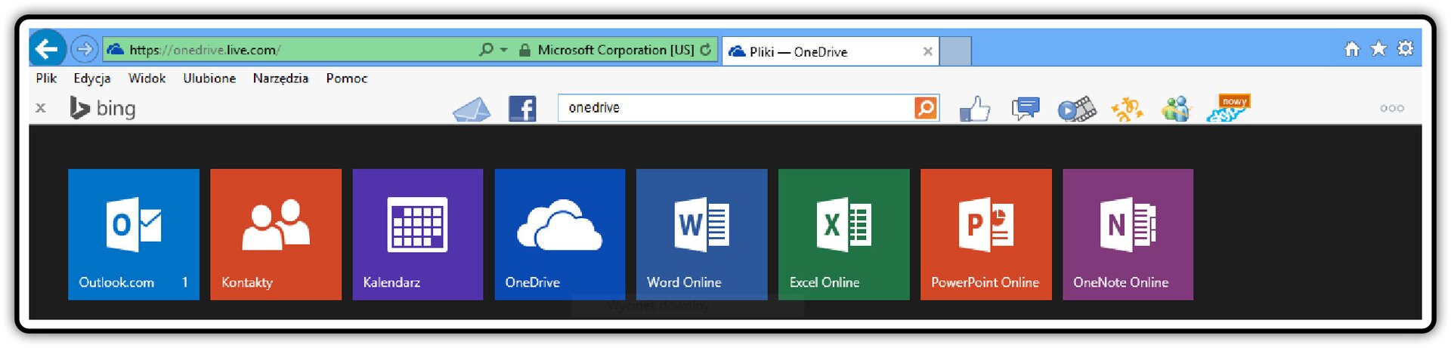Click the security padlock icon
Image resolution: width=1451 pixels, height=348 pixels.
(x=524, y=51)
